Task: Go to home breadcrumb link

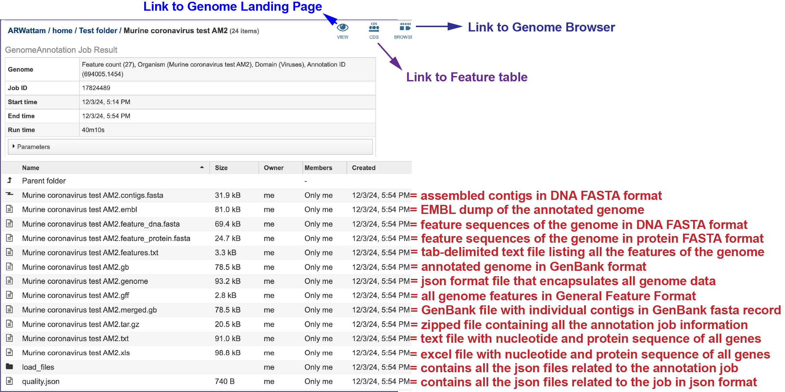Action: click(x=62, y=30)
